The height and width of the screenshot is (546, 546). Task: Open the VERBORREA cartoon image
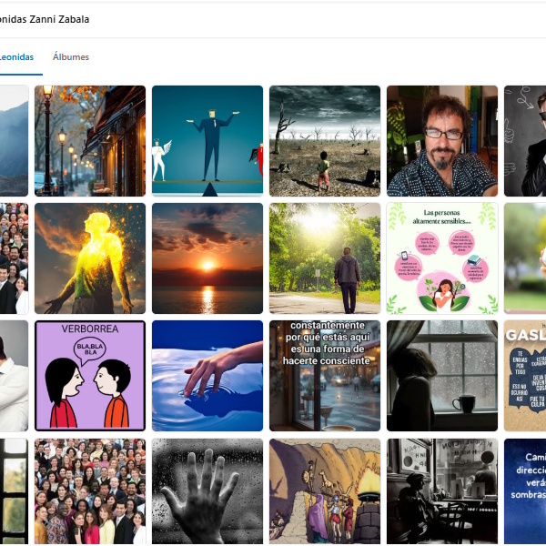90,375
